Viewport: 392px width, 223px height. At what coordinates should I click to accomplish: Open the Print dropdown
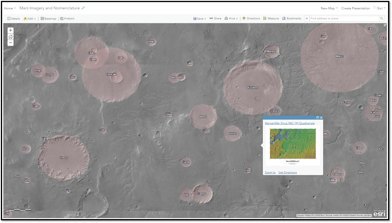coord(231,18)
